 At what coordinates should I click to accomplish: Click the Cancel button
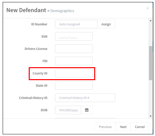(140, 127)
